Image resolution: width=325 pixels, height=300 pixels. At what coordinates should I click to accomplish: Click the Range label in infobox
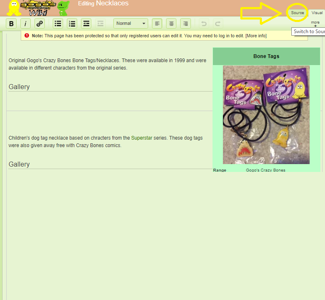220,170
